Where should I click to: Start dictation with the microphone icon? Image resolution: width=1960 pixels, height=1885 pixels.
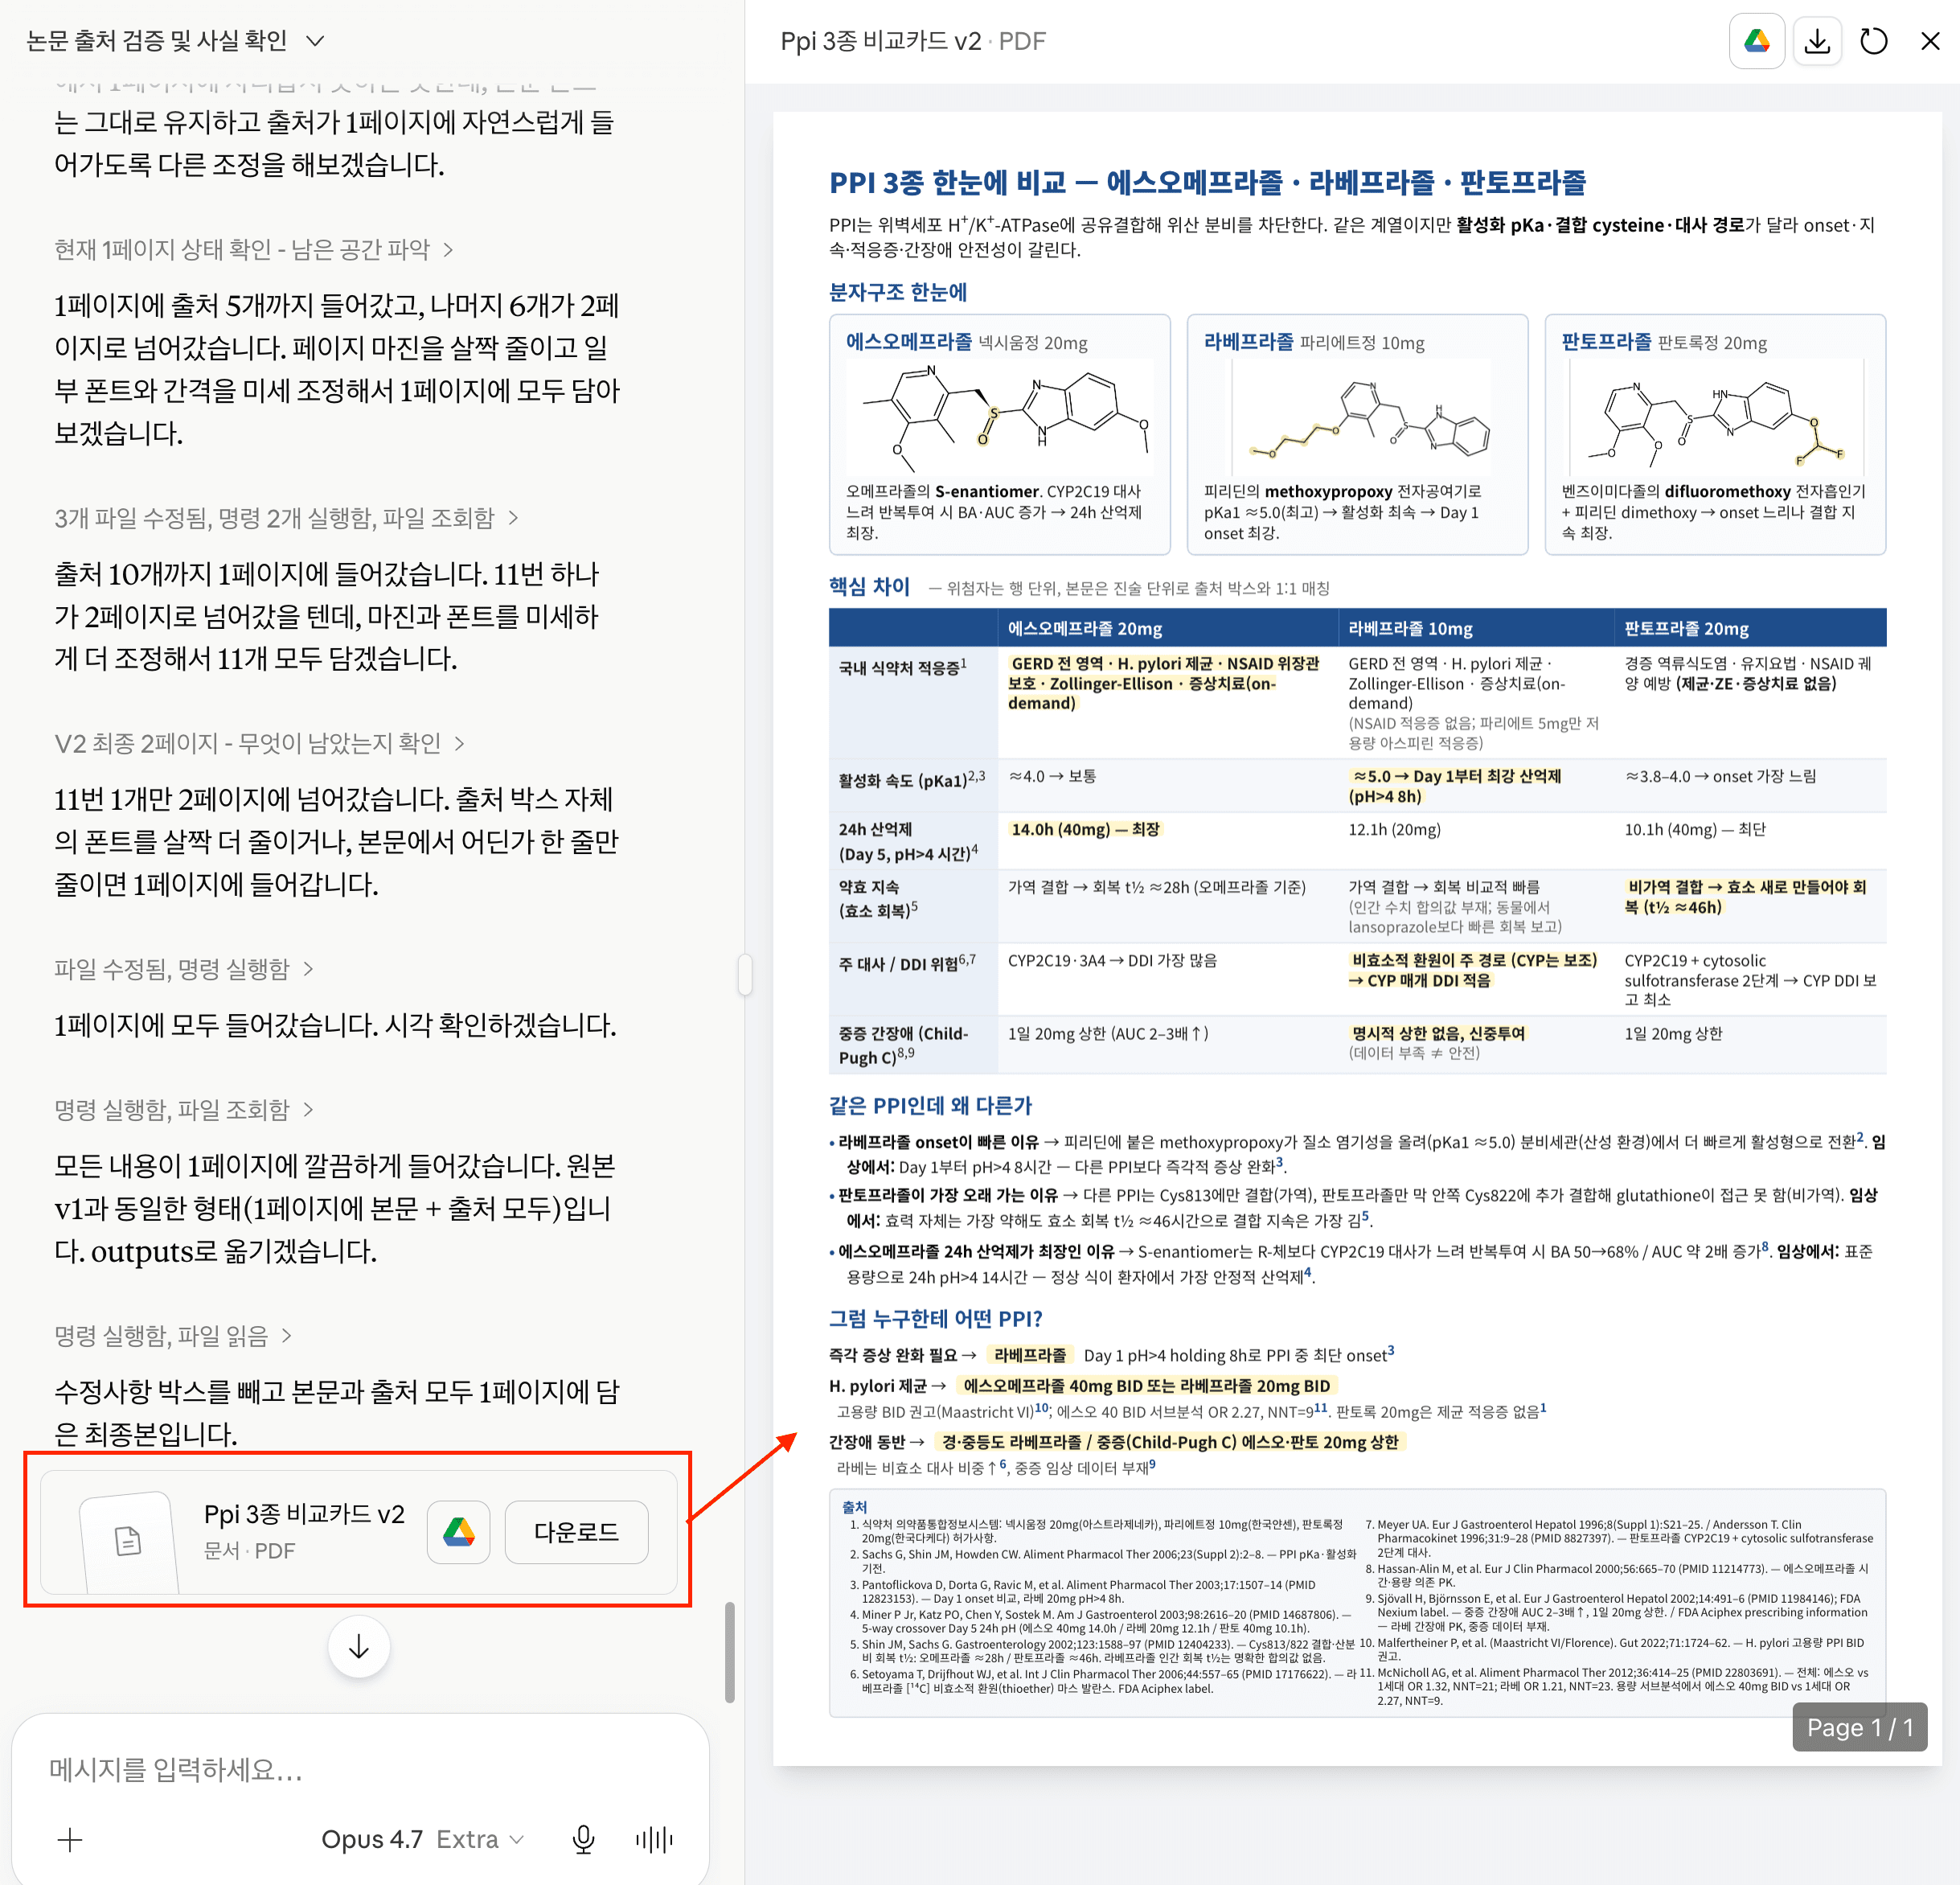click(x=584, y=1839)
